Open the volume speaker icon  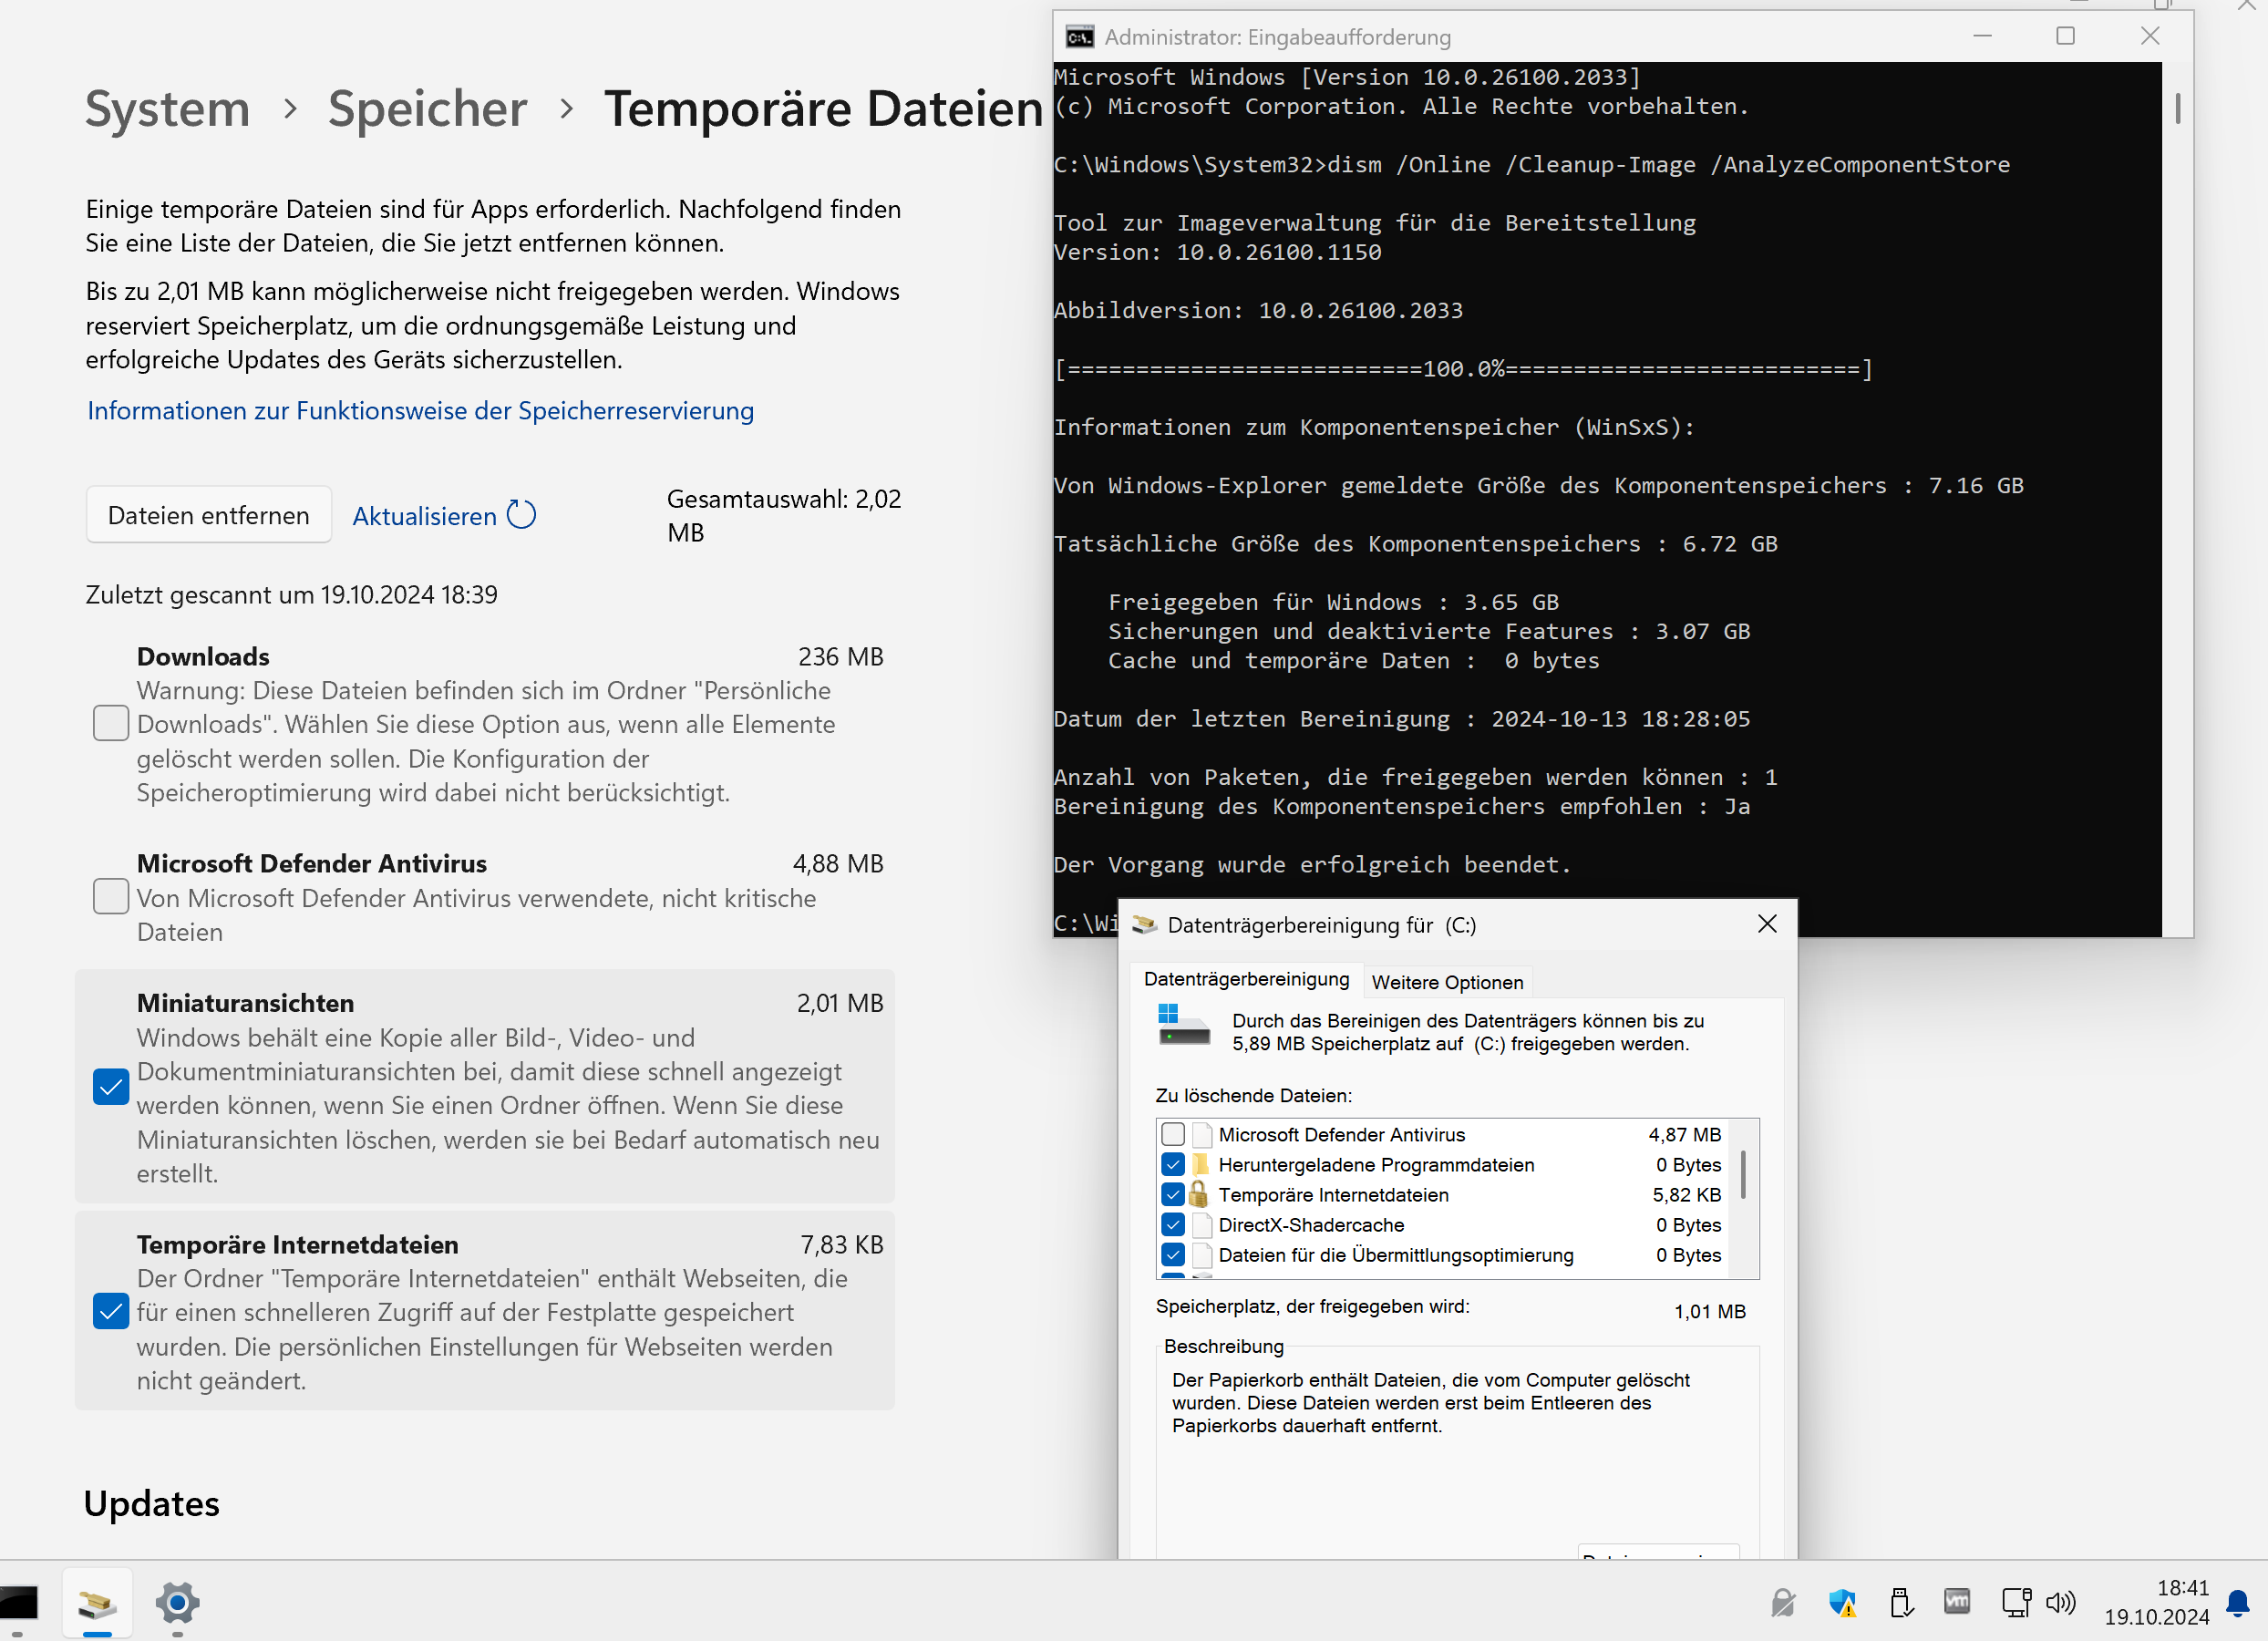coord(2060,1603)
